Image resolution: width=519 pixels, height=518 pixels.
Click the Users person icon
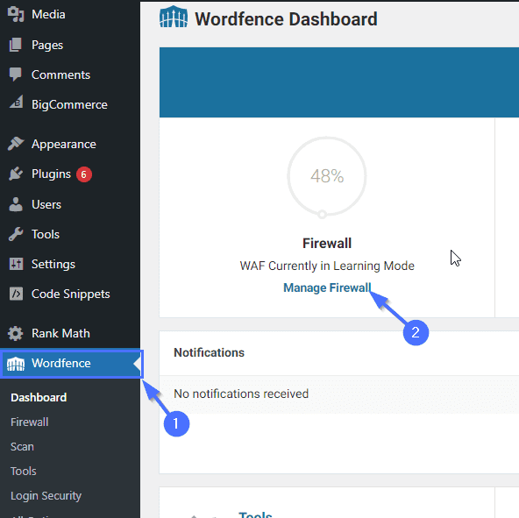(x=16, y=204)
